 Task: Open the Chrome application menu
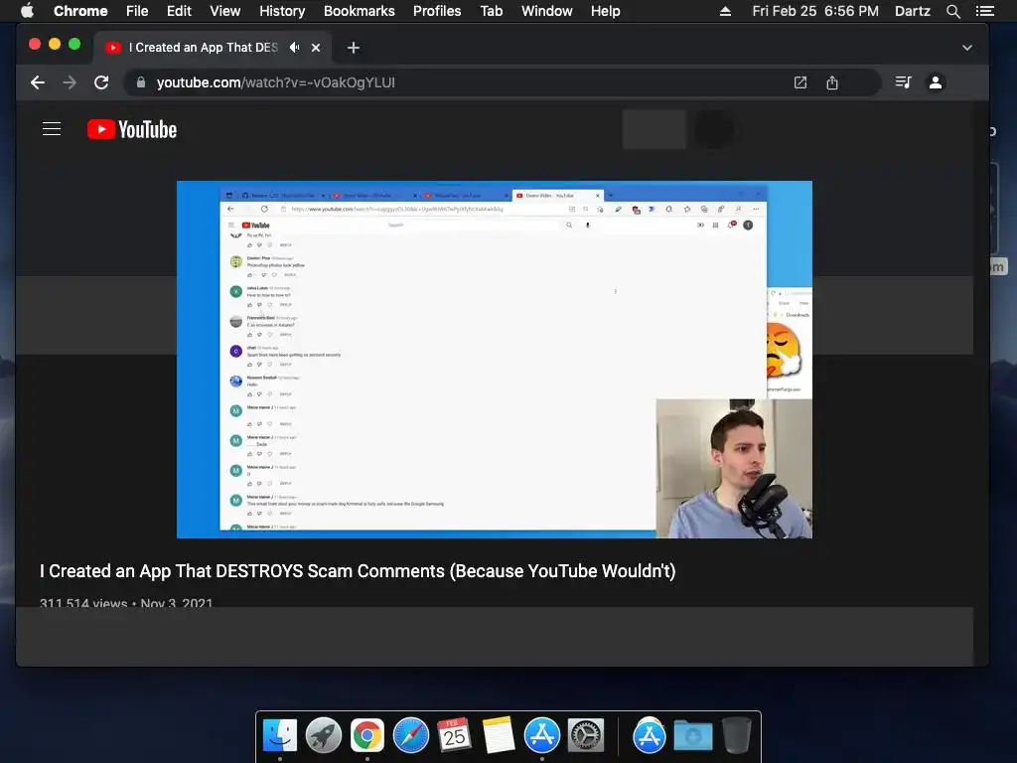(80, 11)
